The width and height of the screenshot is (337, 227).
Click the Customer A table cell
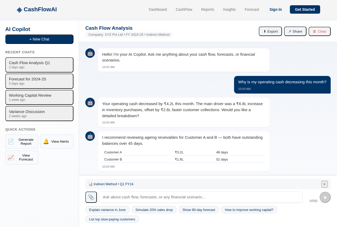[137, 152]
